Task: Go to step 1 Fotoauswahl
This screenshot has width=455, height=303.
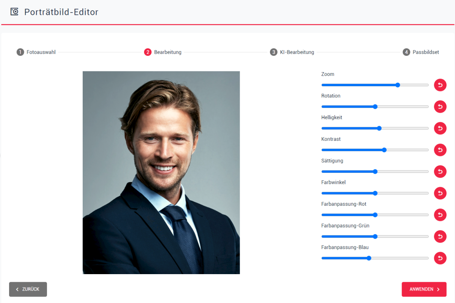Action: (36, 52)
